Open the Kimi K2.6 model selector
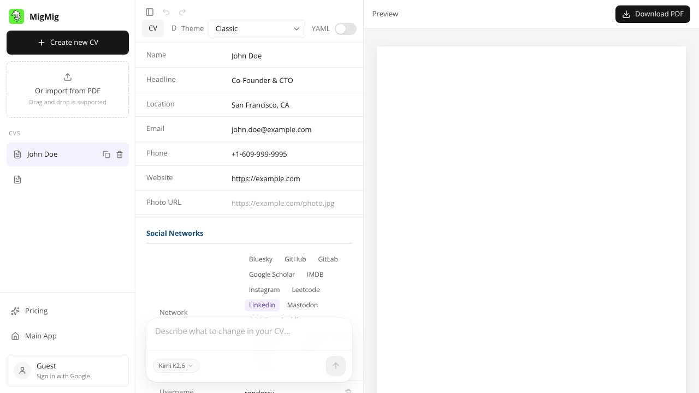Screen dimensions: 699x393 (176, 366)
